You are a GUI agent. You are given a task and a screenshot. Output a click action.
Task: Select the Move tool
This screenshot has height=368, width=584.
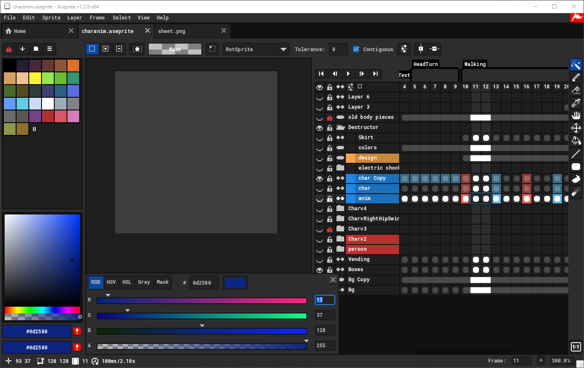[576, 128]
